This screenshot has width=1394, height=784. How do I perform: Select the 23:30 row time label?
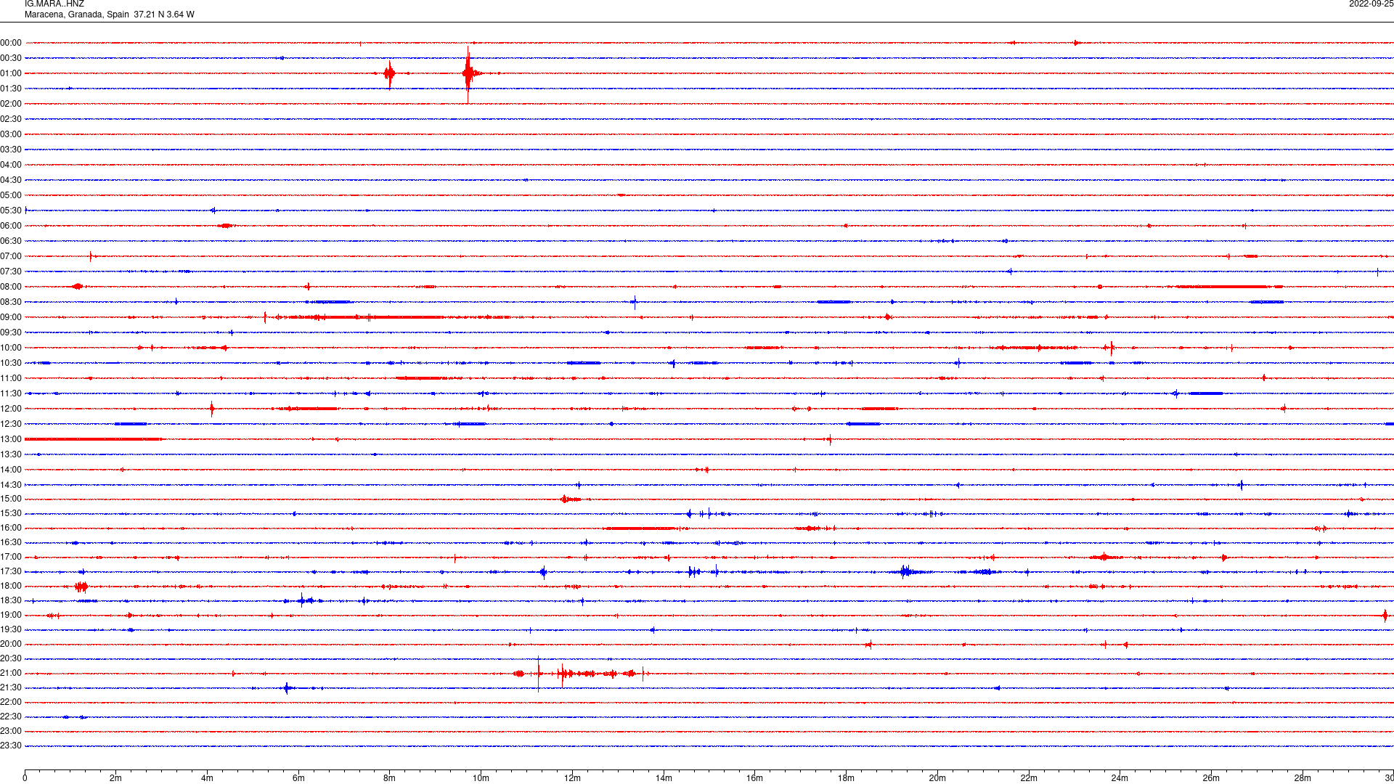(x=11, y=746)
